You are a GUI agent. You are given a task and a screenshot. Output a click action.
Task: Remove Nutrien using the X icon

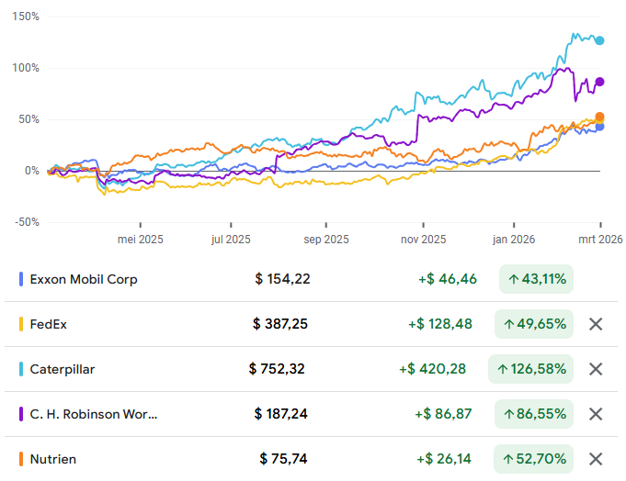[x=596, y=459]
